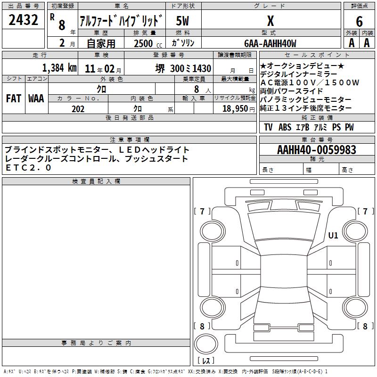The image size is (377, 377).
Task: Click the vehicle history 自家用
Action: pos(101,43)
